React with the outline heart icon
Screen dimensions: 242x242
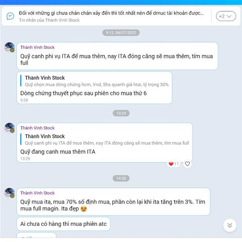pyautogui.click(x=188, y=164)
